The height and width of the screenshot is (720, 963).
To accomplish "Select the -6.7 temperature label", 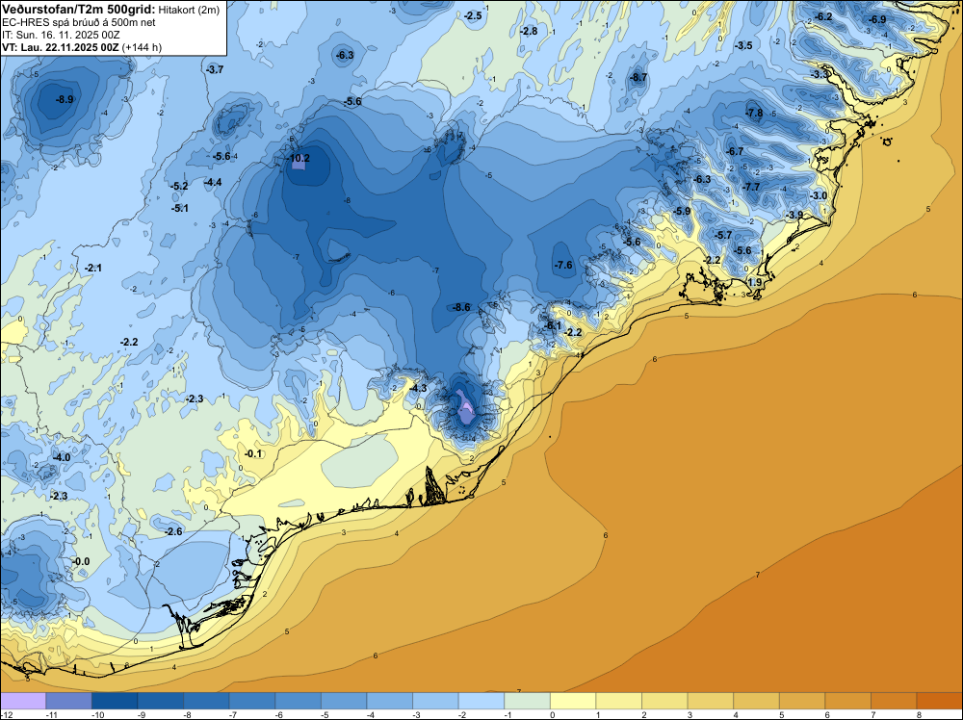I will coord(735,152).
